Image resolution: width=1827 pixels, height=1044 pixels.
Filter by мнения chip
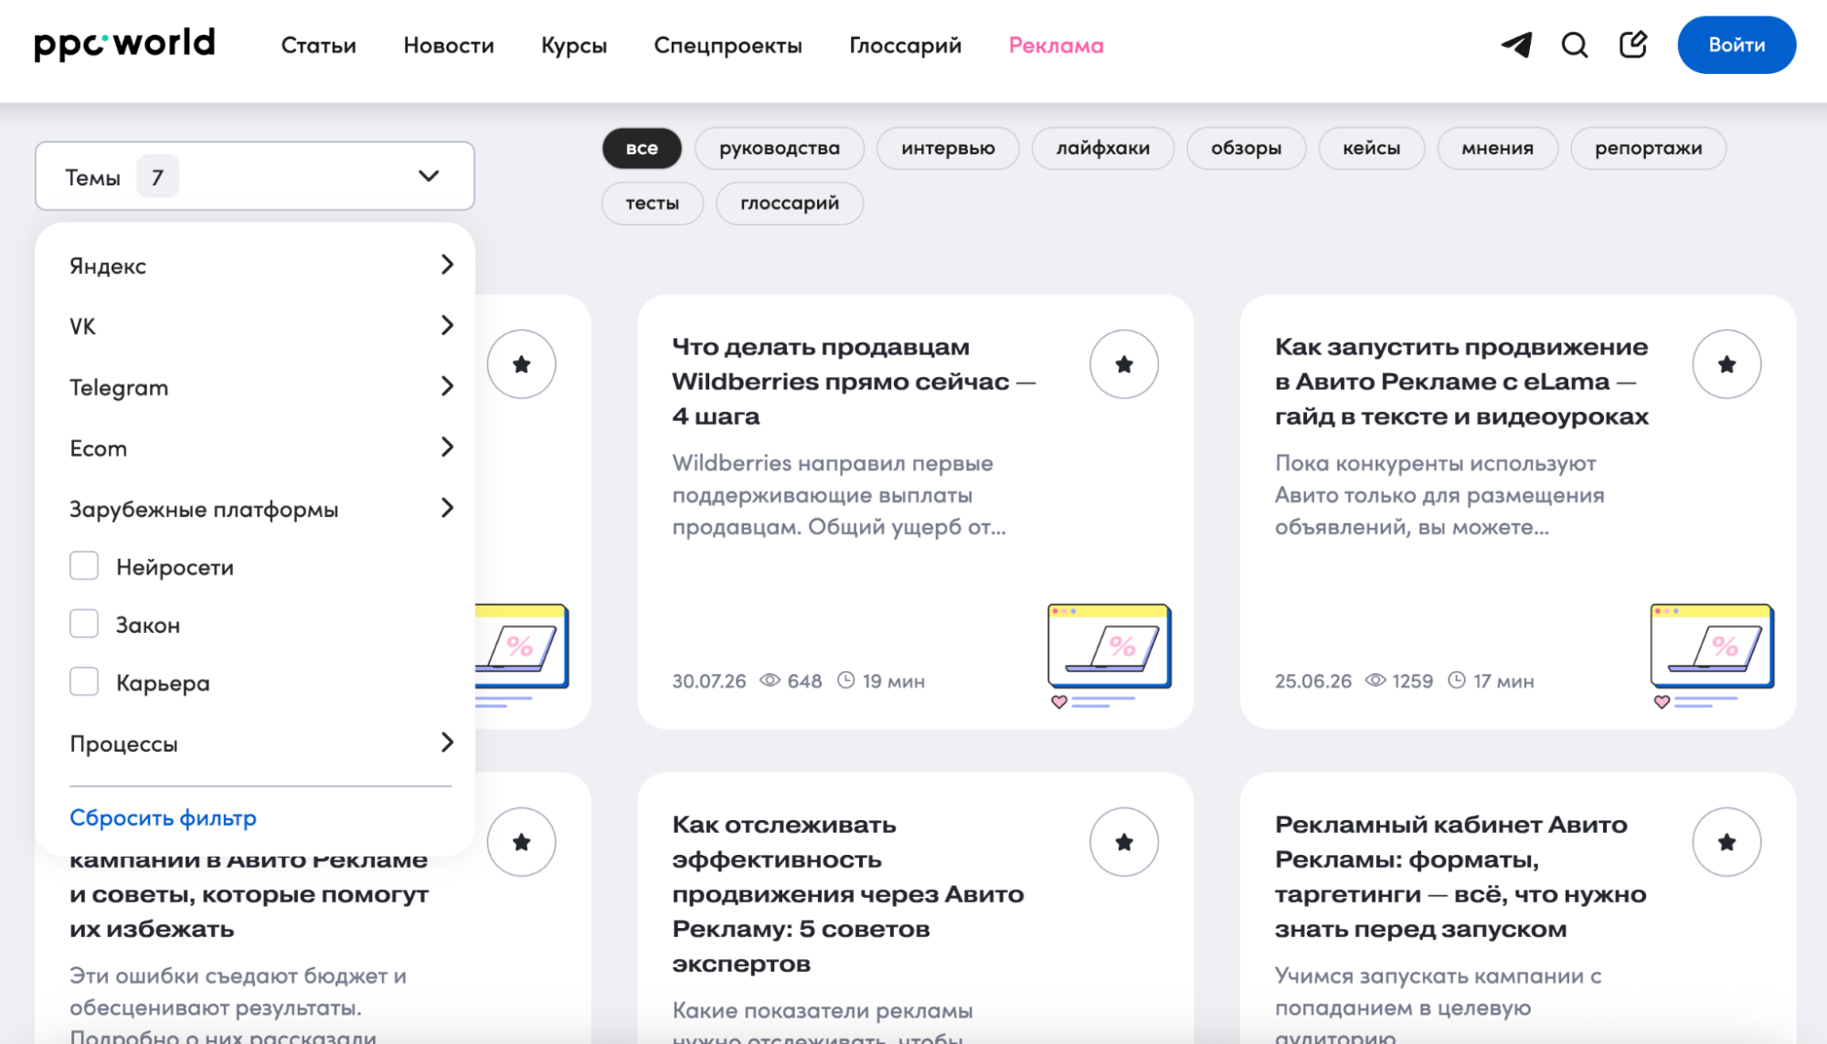click(1497, 148)
